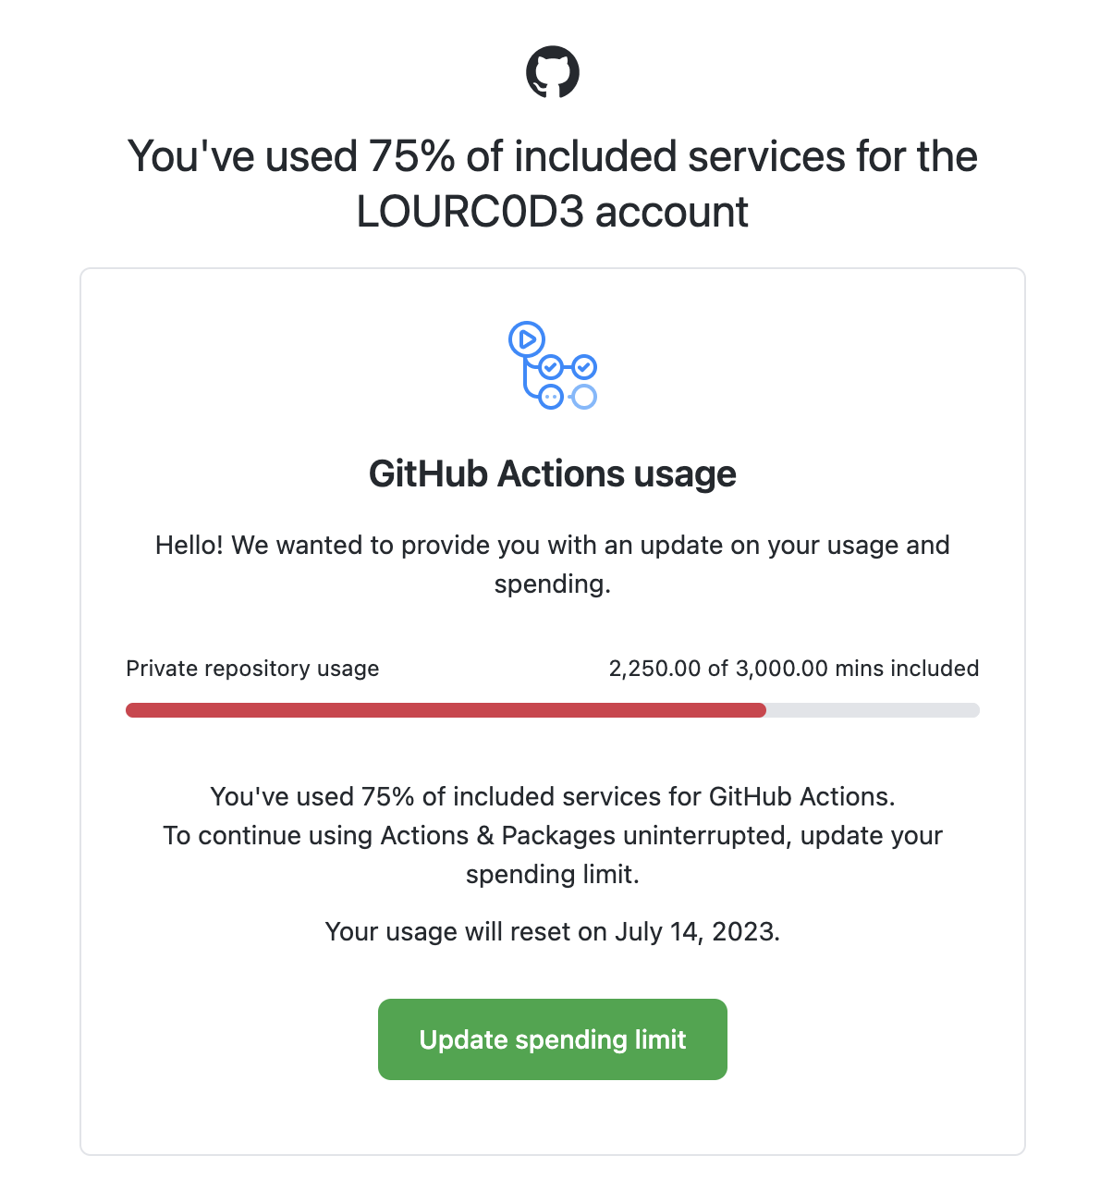Click the left checkmark node beside the play circle
Viewport: 1100px width, 1180px height.
pos(551,367)
